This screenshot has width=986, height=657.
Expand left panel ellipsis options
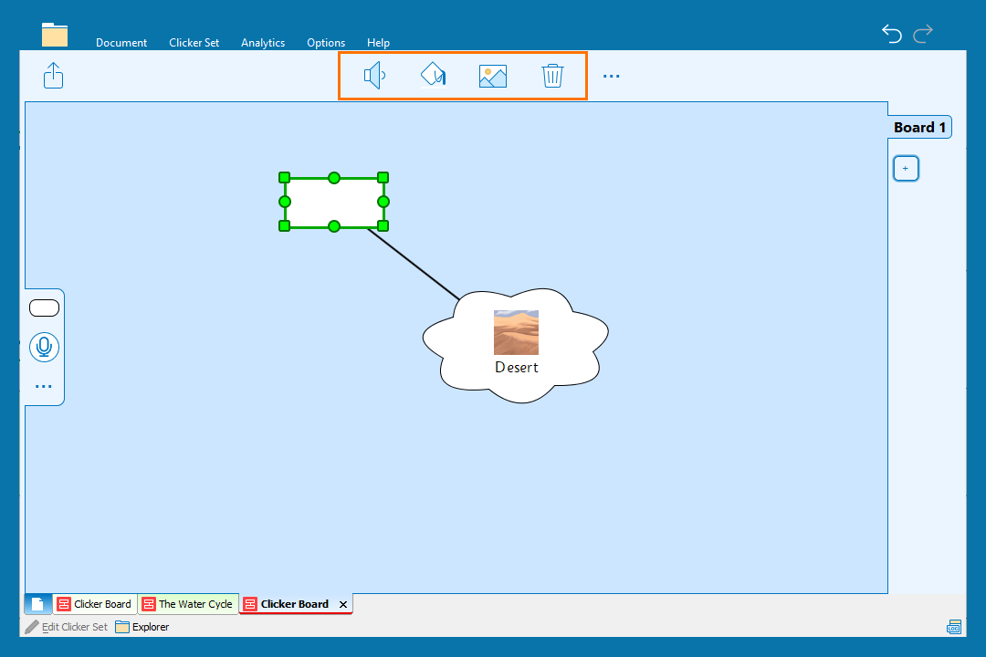44,387
